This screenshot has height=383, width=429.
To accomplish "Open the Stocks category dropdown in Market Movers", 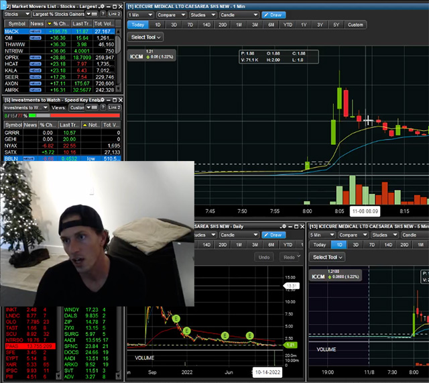I will pos(17,14).
